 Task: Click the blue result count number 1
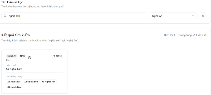click(x=12, y=41)
